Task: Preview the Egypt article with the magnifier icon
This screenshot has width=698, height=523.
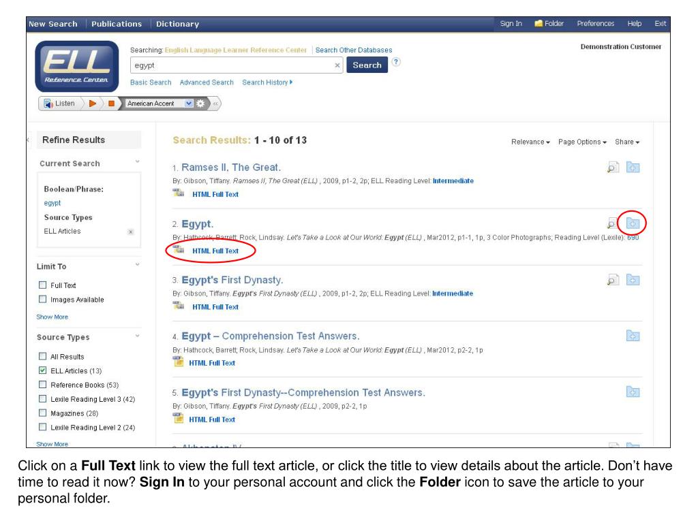Action: point(612,223)
